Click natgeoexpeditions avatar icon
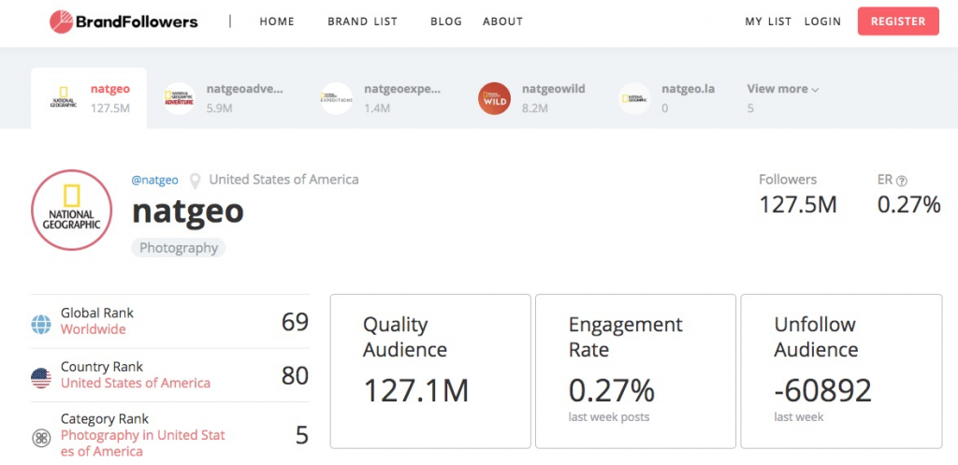Screen dimensions: 958x465 pos(337,98)
